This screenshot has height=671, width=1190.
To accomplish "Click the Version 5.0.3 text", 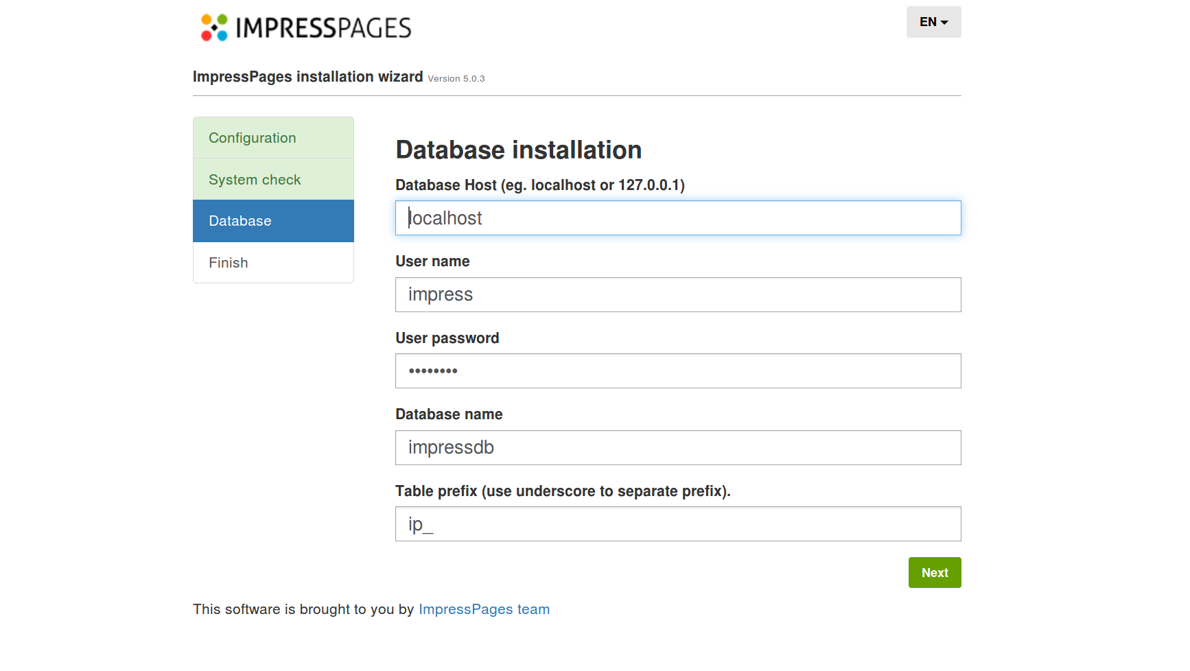I will pyautogui.click(x=456, y=79).
